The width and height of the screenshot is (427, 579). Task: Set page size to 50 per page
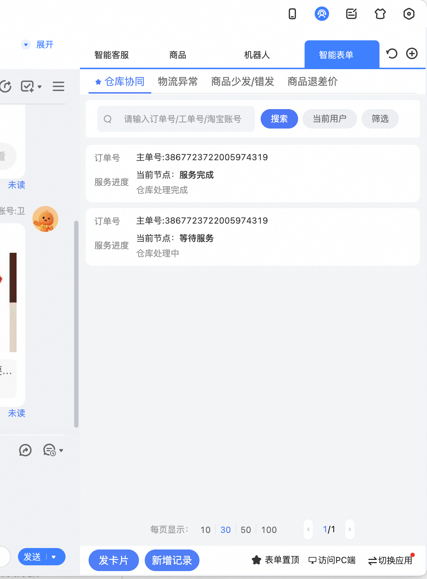pos(246,530)
